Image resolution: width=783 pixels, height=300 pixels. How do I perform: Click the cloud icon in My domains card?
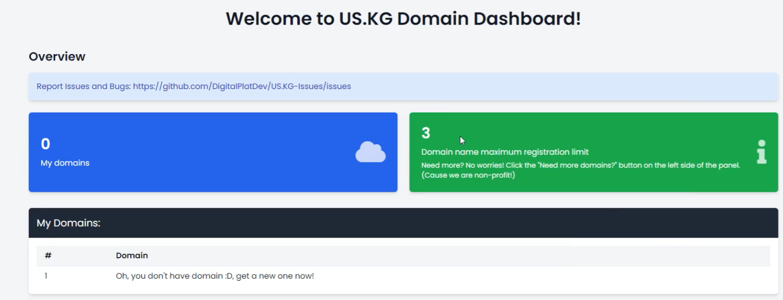[370, 152]
